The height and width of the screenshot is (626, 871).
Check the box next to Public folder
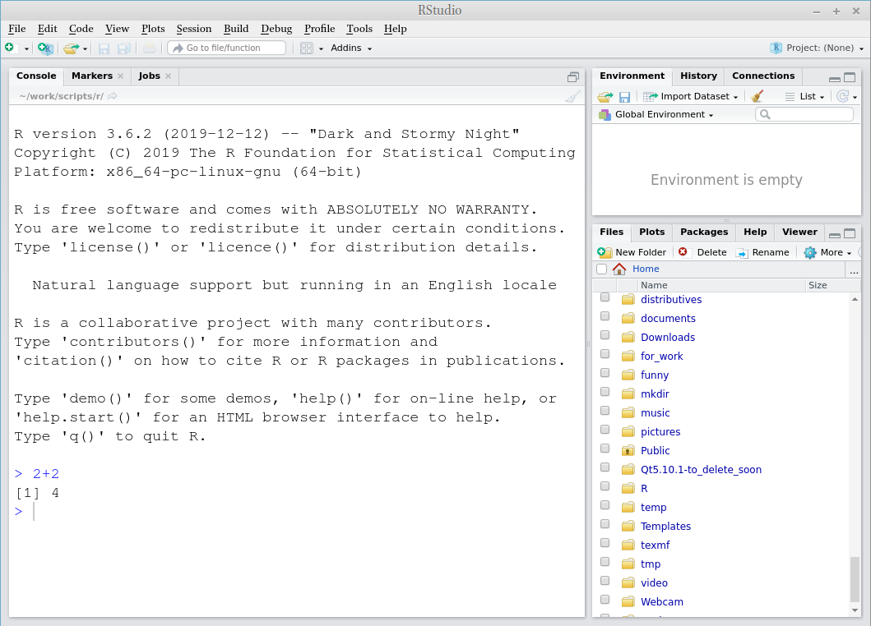(605, 449)
